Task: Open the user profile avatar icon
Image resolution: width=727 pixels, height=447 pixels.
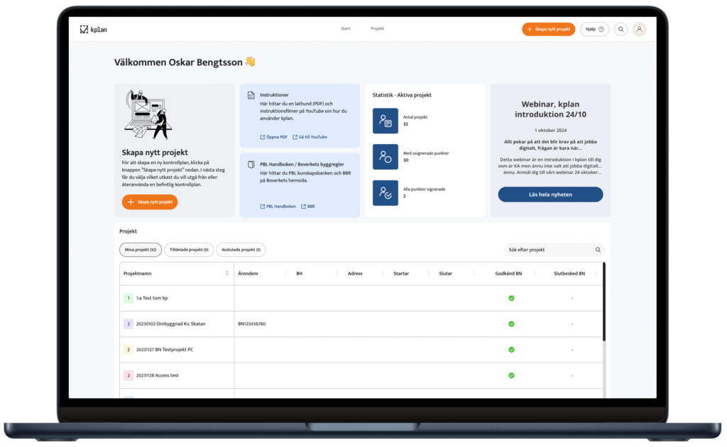Action: click(640, 29)
